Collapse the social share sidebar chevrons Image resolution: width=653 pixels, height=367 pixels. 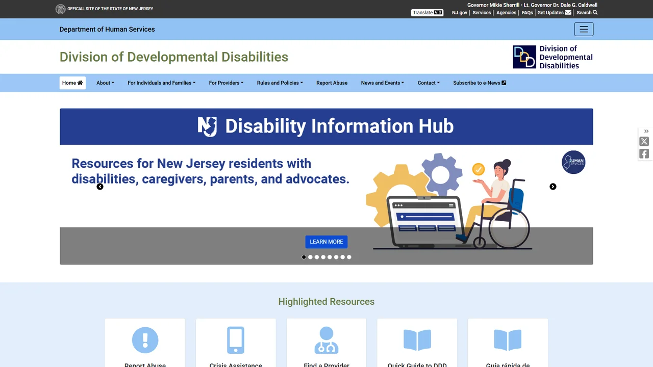pyautogui.click(x=646, y=132)
